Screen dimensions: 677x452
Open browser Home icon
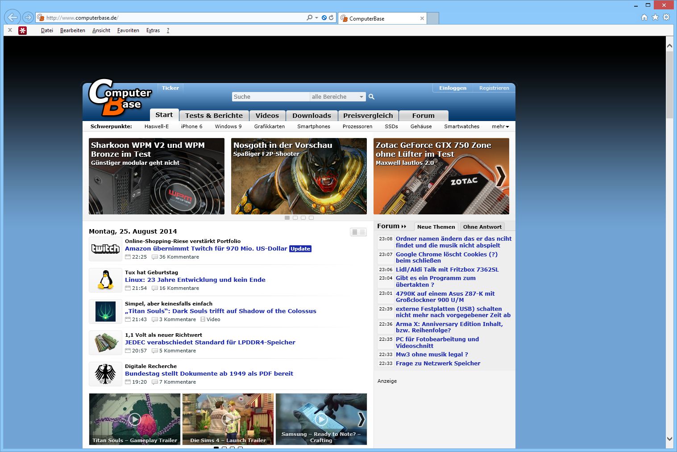click(x=644, y=17)
